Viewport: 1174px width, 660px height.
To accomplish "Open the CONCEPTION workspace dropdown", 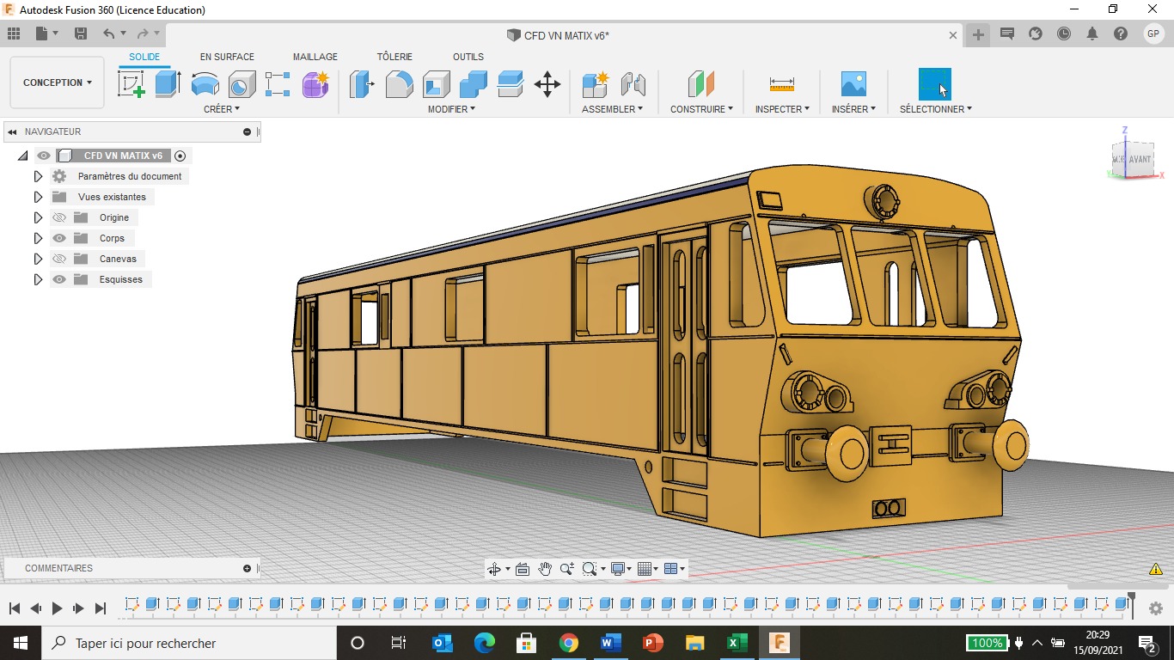I will [x=58, y=82].
